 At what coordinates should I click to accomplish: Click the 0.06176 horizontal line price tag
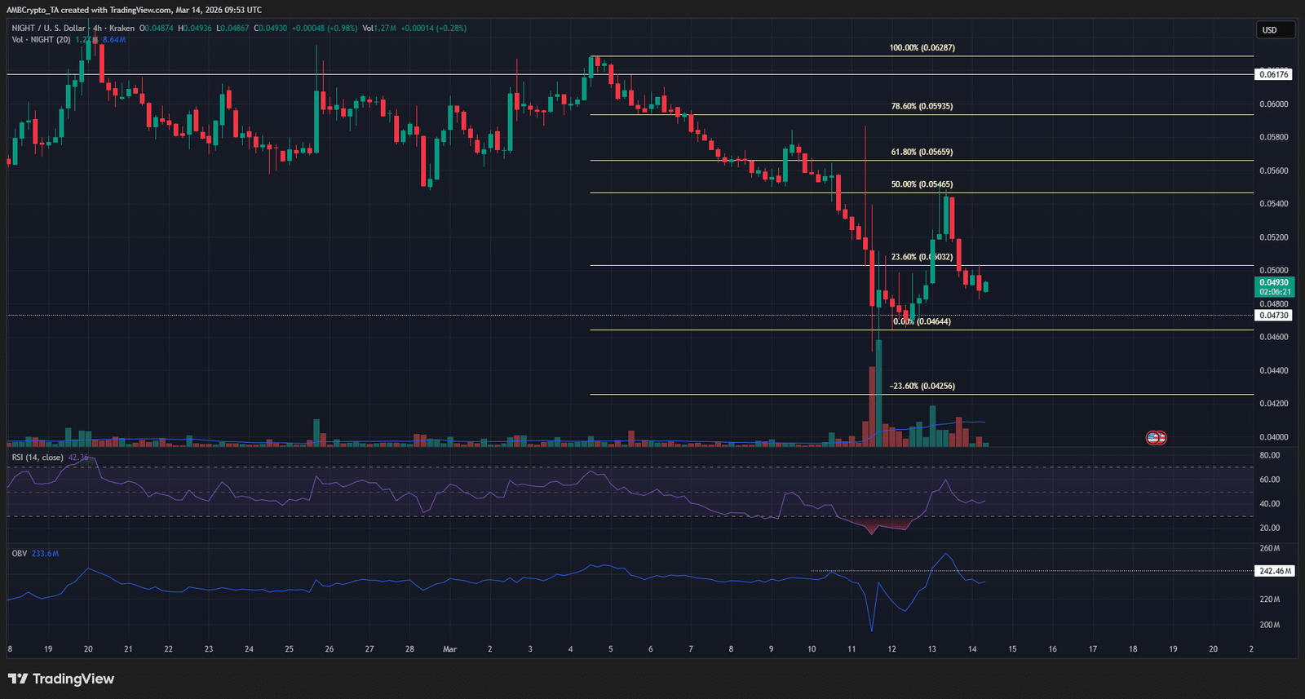(1274, 74)
